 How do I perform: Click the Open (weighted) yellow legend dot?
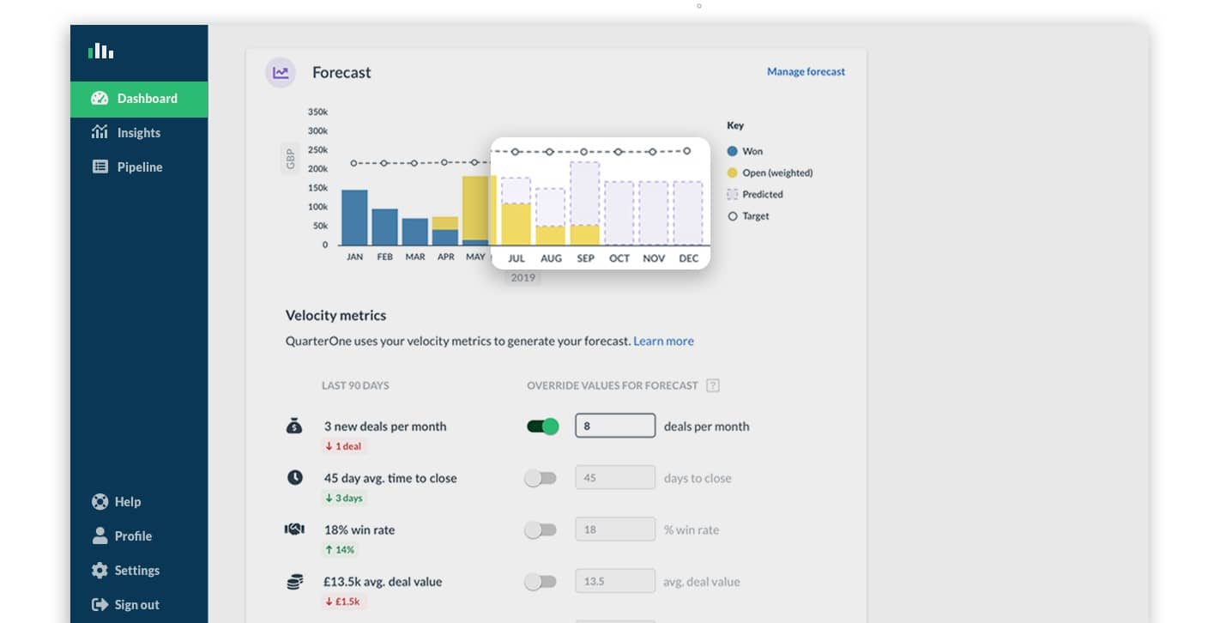pyautogui.click(x=733, y=172)
